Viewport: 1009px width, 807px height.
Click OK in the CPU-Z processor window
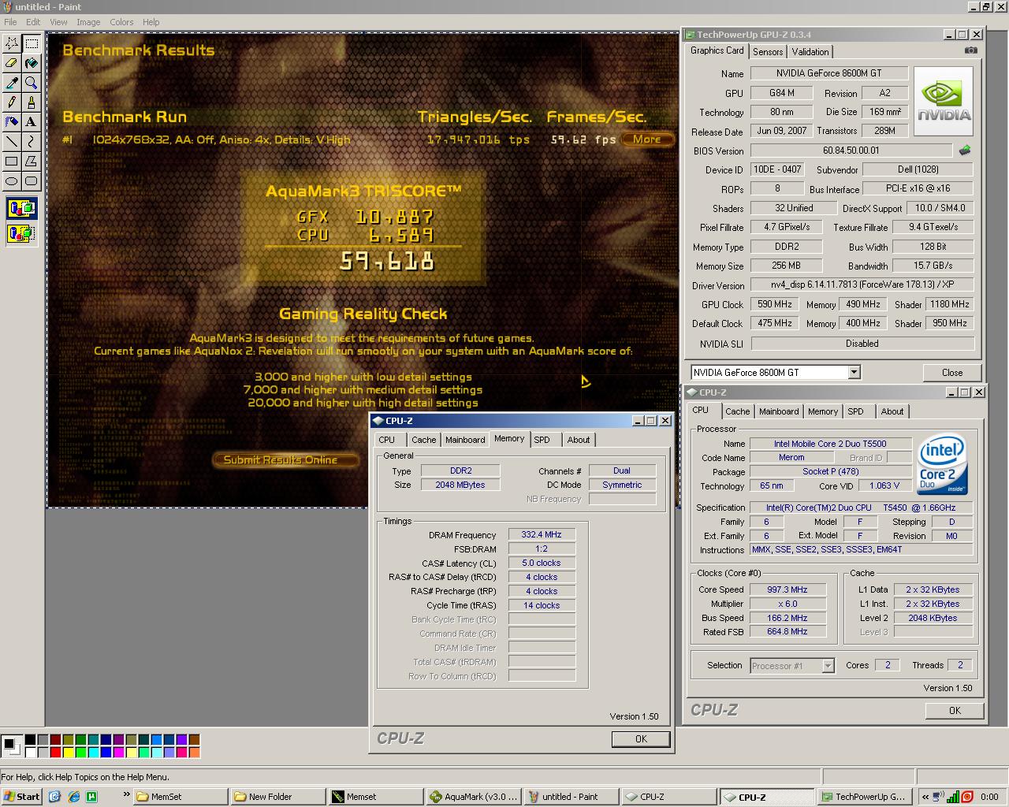tap(955, 710)
